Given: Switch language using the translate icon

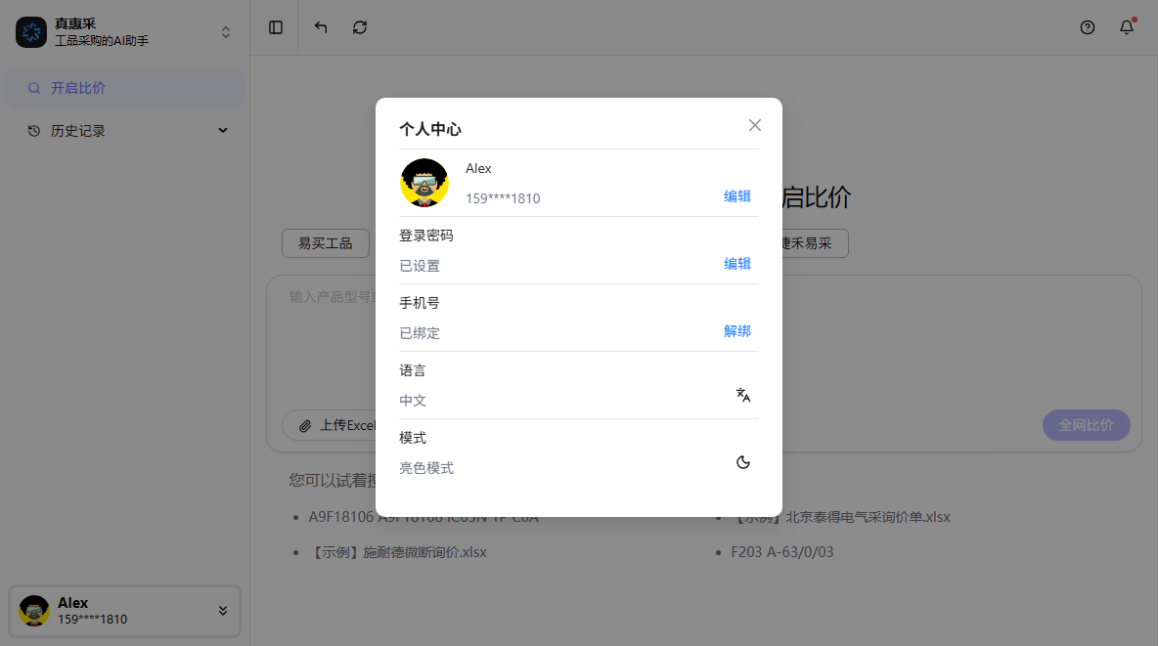Looking at the screenshot, I should (x=742, y=395).
